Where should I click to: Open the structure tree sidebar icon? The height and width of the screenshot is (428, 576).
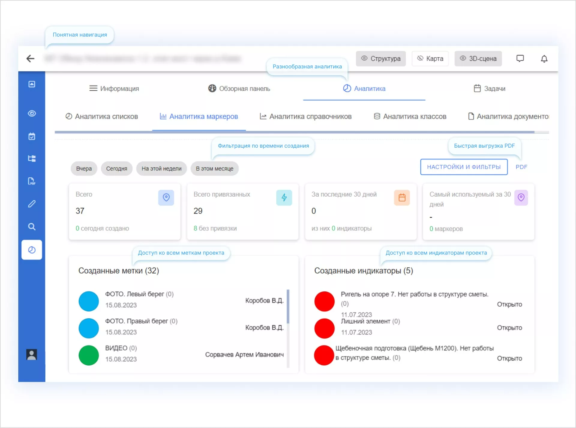[32, 158]
